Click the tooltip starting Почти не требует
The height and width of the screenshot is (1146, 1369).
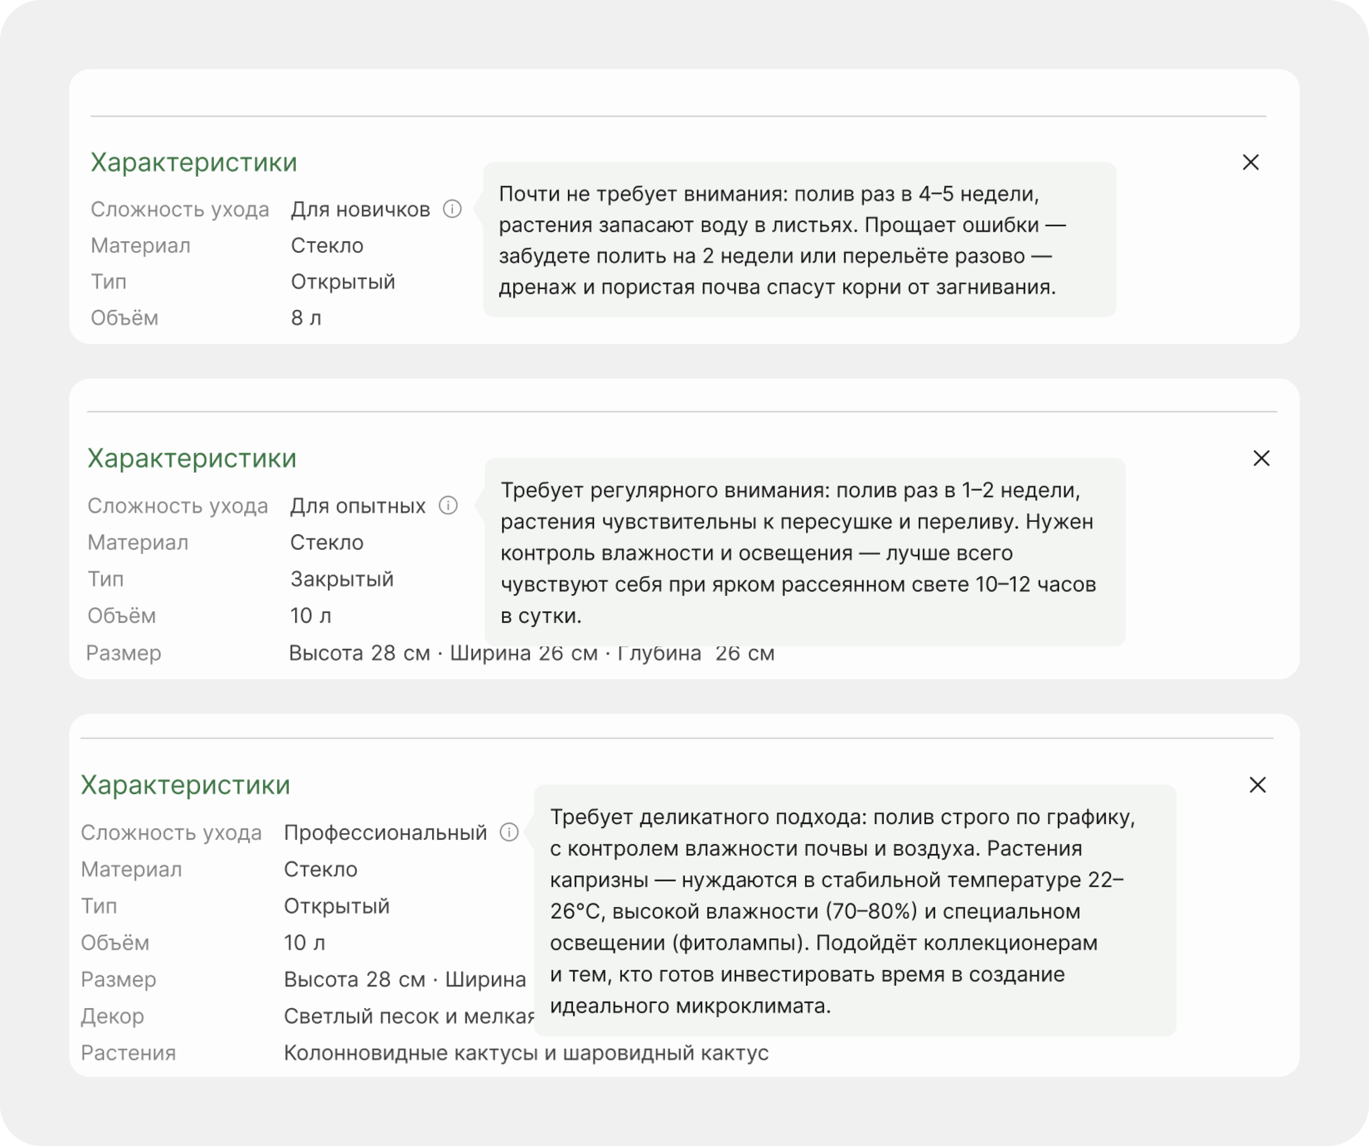click(799, 240)
